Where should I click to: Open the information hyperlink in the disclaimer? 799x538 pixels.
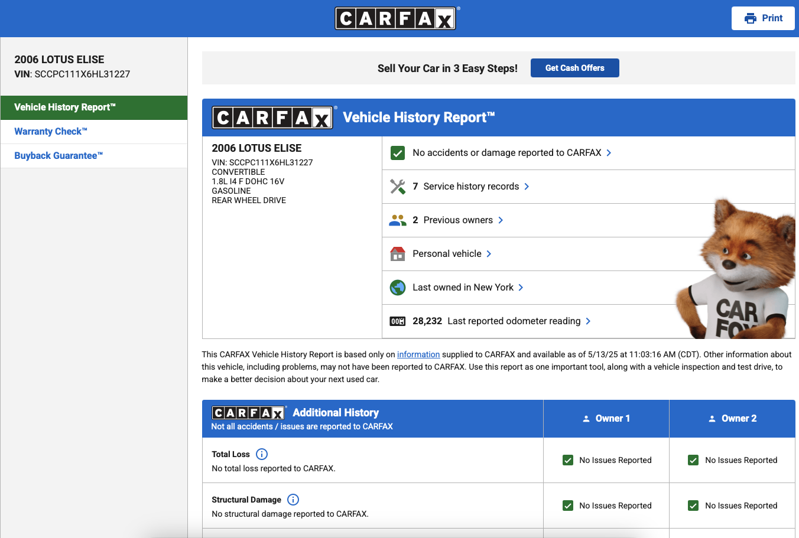[x=418, y=354]
